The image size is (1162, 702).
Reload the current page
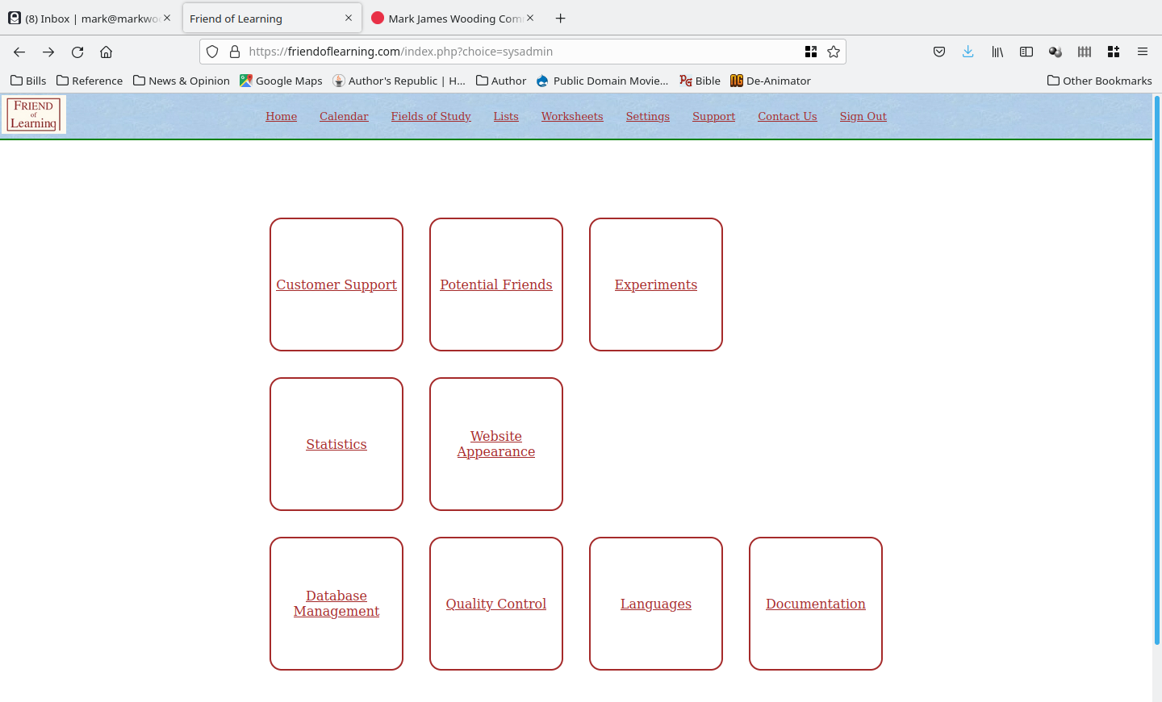coord(77,52)
